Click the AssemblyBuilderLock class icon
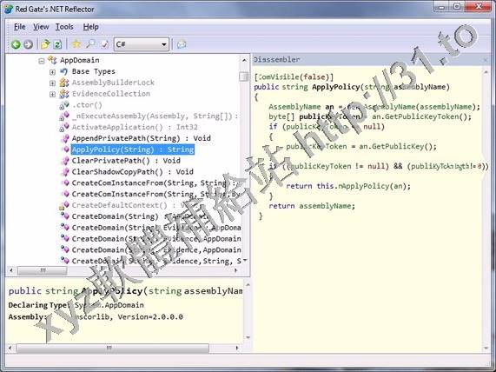 [64, 83]
